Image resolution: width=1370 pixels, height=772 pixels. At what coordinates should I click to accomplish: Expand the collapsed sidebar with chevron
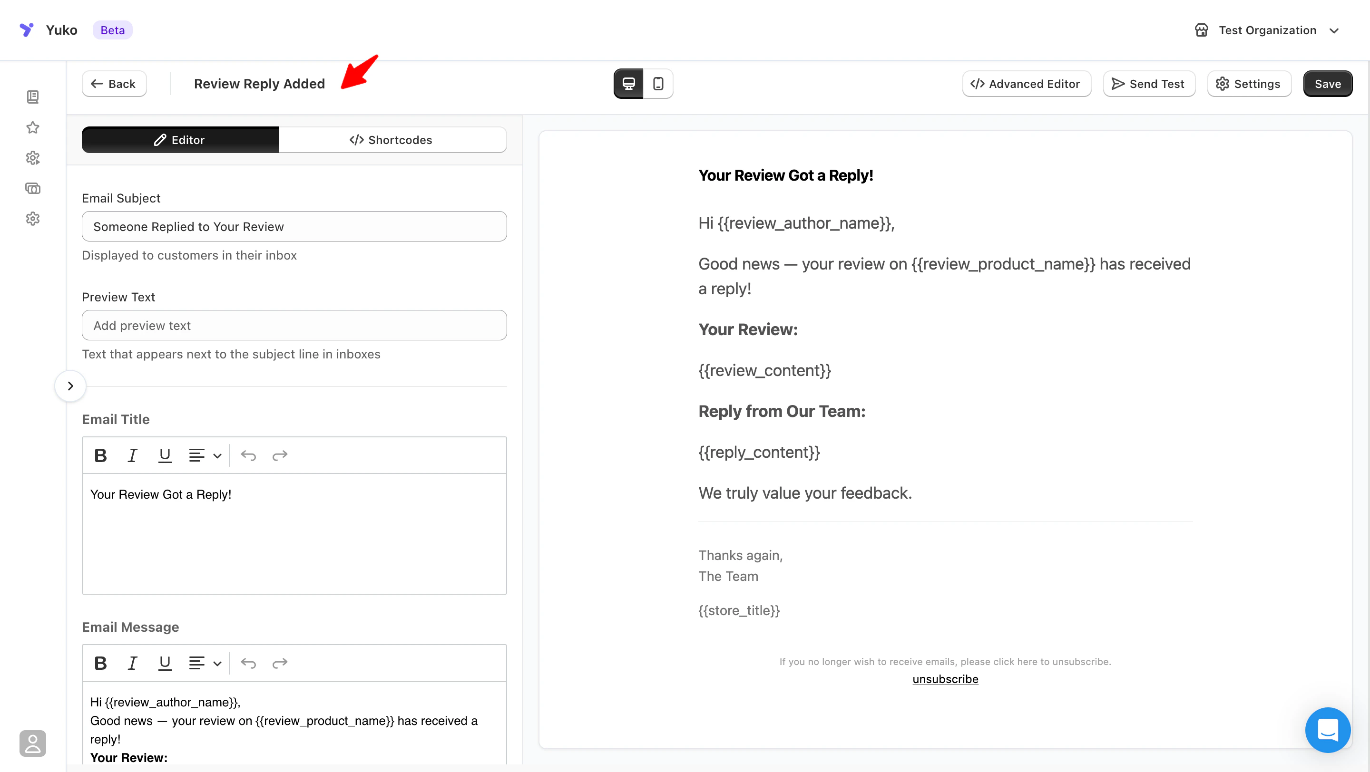point(70,386)
